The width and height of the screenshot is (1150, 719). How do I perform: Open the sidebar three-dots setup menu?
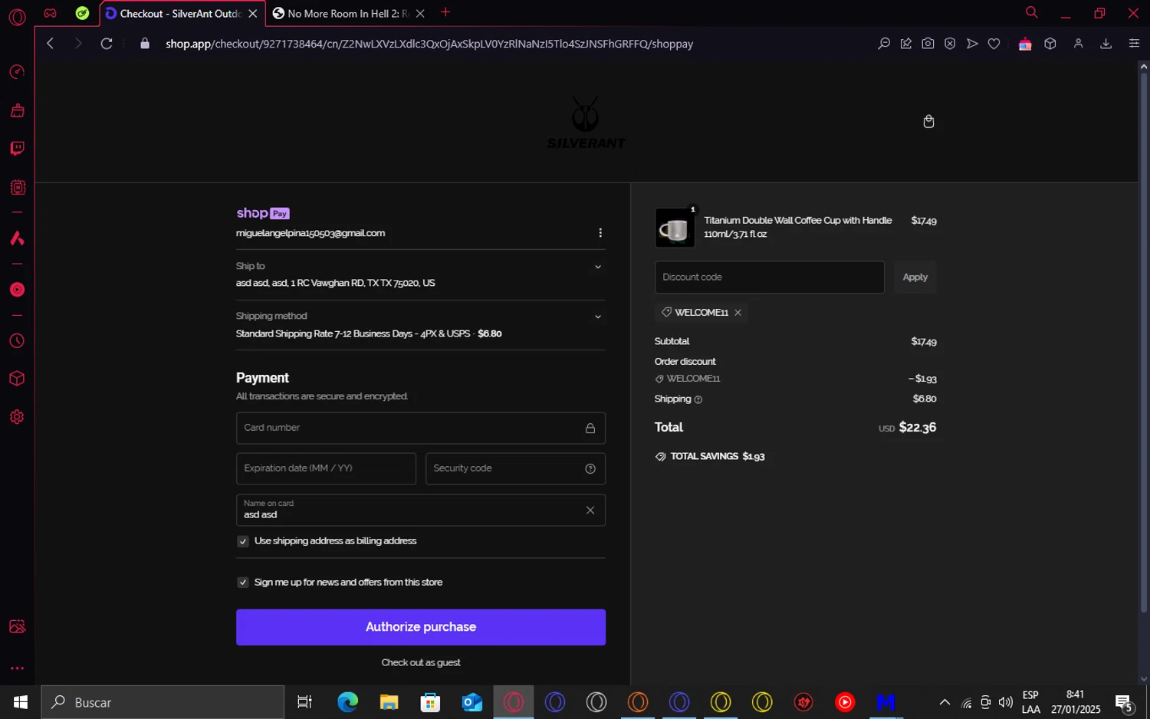tap(17, 668)
